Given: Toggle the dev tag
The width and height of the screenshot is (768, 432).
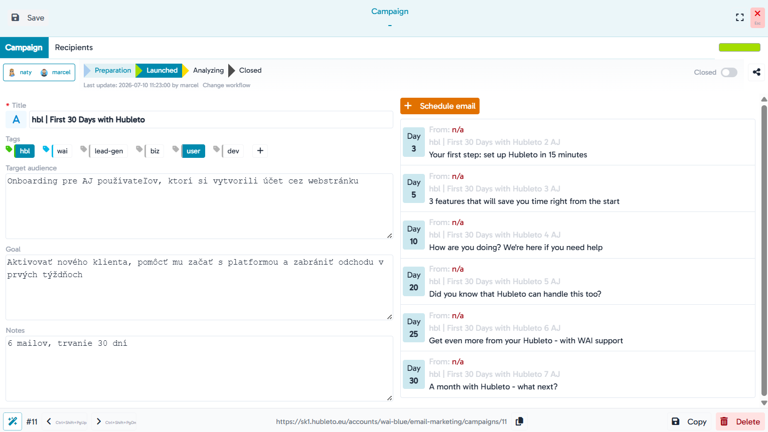Looking at the screenshot, I should [x=233, y=151].
